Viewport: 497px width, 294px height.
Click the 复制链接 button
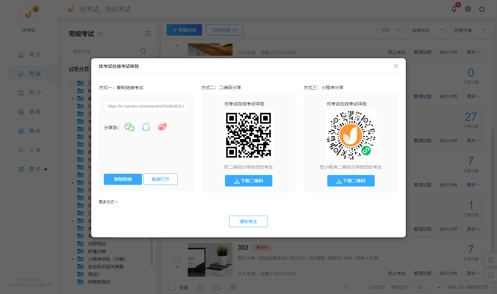point(123,179)
